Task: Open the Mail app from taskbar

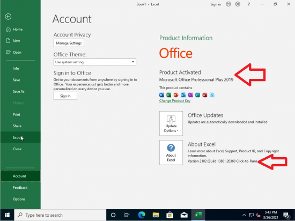Action: (184, 215)
